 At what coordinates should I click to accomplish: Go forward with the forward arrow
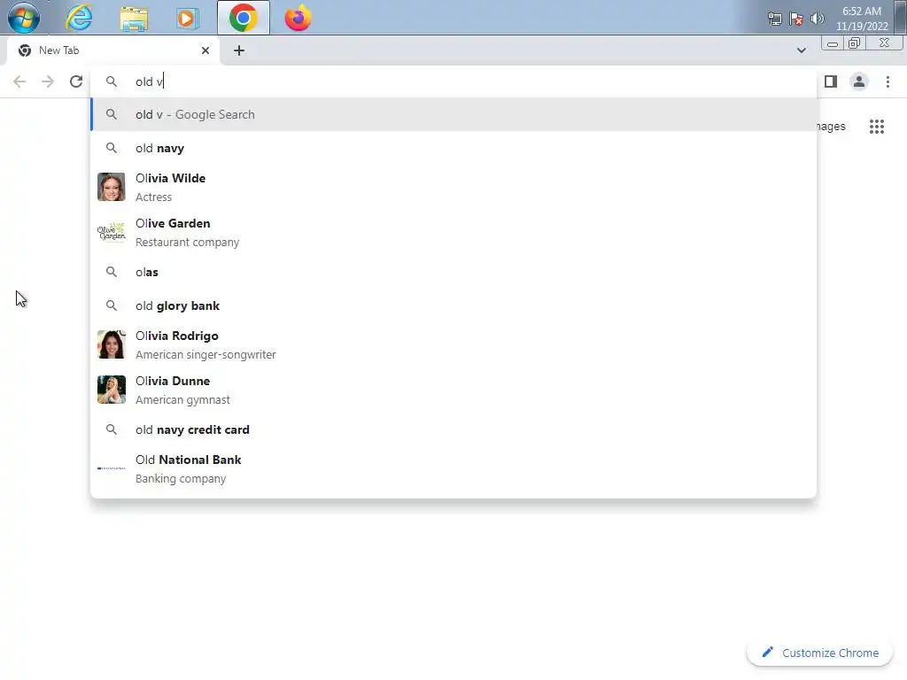click(48, 81)
